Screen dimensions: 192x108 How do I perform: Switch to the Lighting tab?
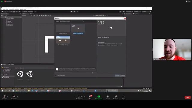(x=136, y=14)
